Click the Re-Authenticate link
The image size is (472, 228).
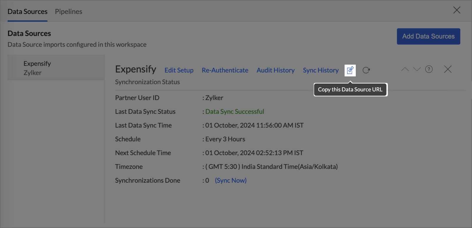tap(225, 71)
